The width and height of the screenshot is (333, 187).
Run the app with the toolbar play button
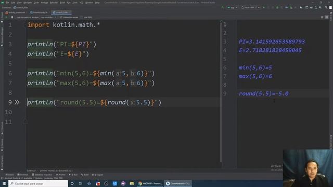[x=264, y=7]
